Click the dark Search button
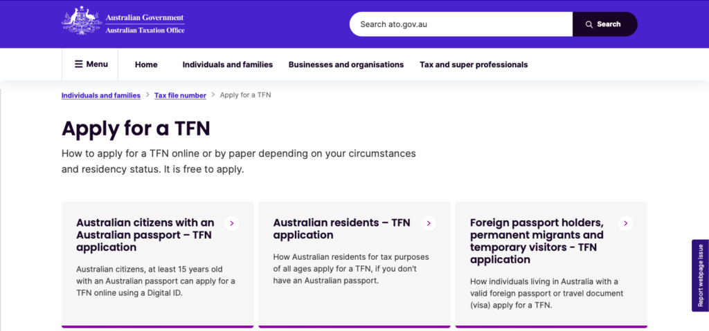709x331 pixels. 605,24
